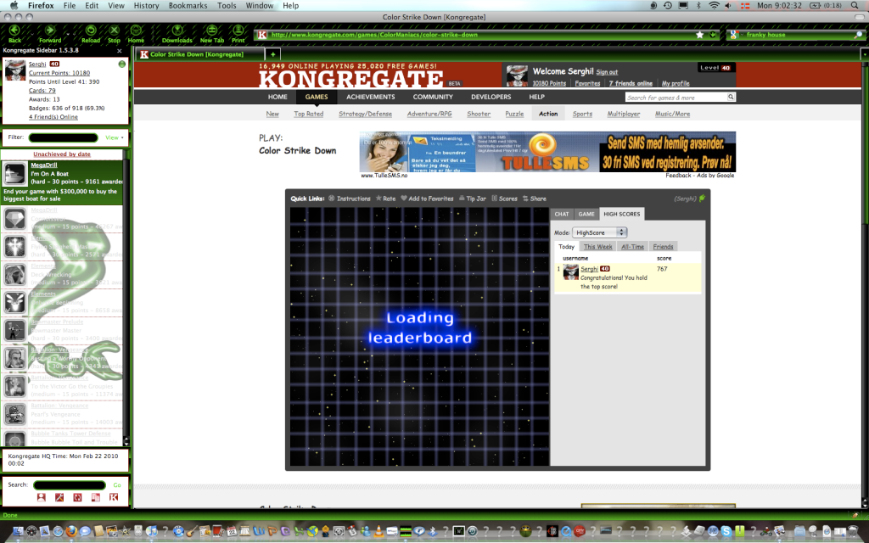Click the Forward navigation icon

[x=50, y=31]
